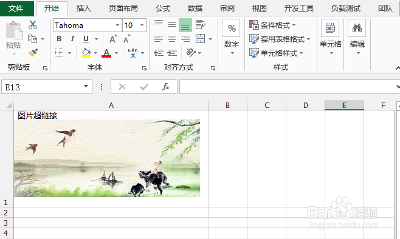The height and width of the screenshot is (239, 400).
Task: Switch to the Review (审阅) tab
Action: (227, 8)
